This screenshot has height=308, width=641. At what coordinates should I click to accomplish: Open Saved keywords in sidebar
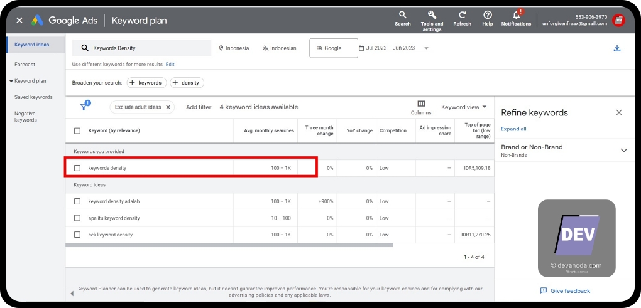pos(33,97)
